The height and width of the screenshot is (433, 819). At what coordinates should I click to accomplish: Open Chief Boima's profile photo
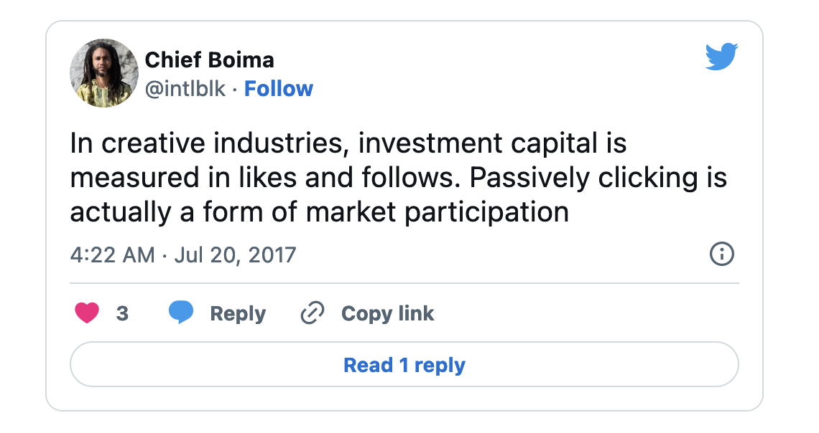click(x=104, y=73)
